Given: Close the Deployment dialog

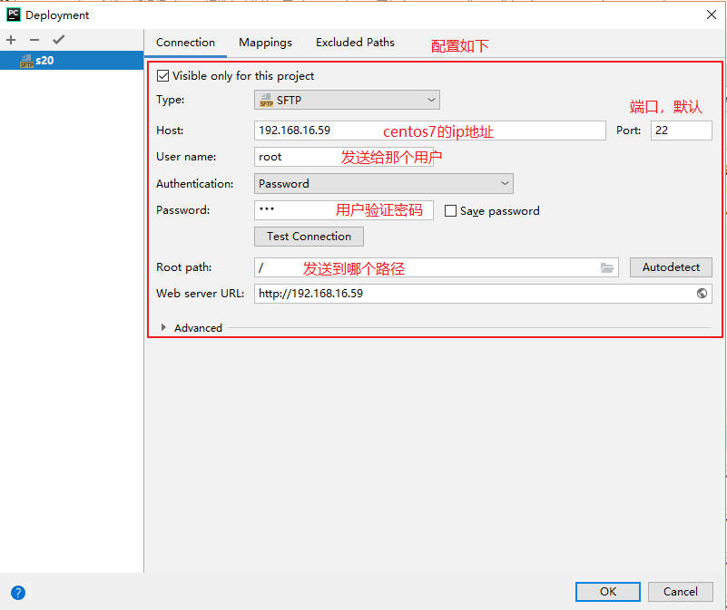Looking at the screenshot, I should click(712, 15).
